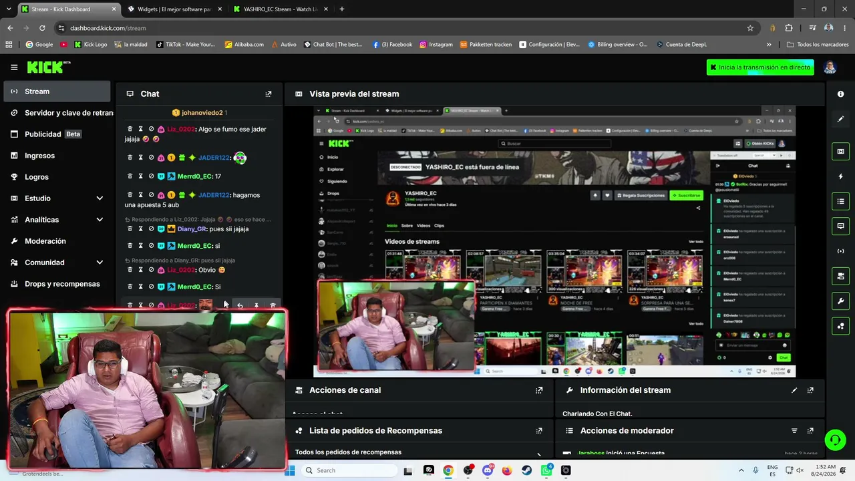Open a new browser tab

[x=342, y=9]
